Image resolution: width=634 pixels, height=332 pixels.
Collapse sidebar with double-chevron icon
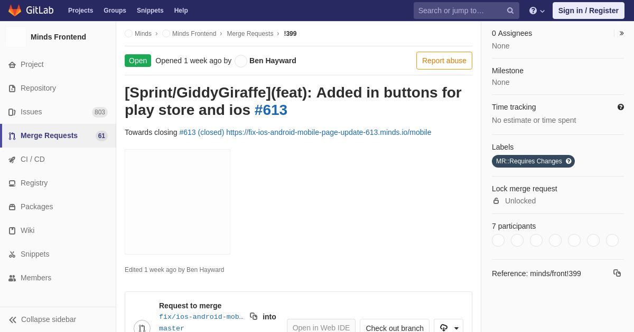[13, 320]
